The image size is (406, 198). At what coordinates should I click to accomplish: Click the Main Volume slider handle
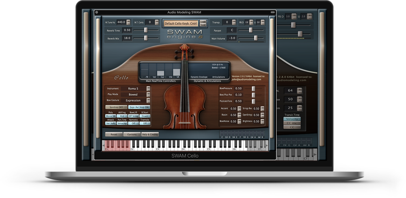pos(255,38)
